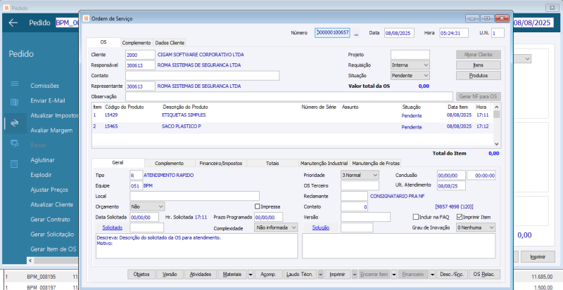Toggle the Impressa checkbox
This screenshot has height=290, width=563.
pyautogui.click(x=257, y=206)
